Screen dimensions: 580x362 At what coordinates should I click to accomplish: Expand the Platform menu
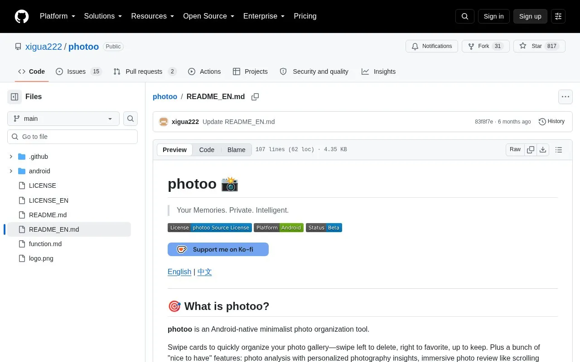(58, 16)
